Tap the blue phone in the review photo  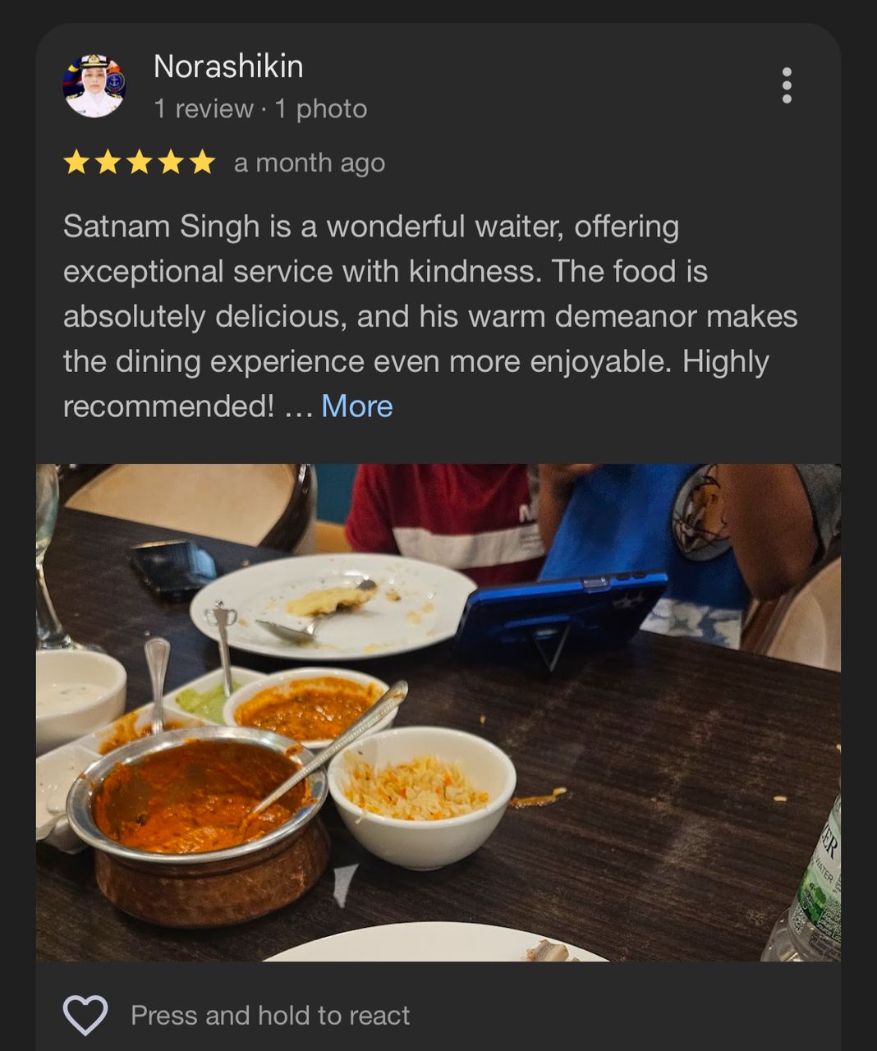click(x=562, y=617)
